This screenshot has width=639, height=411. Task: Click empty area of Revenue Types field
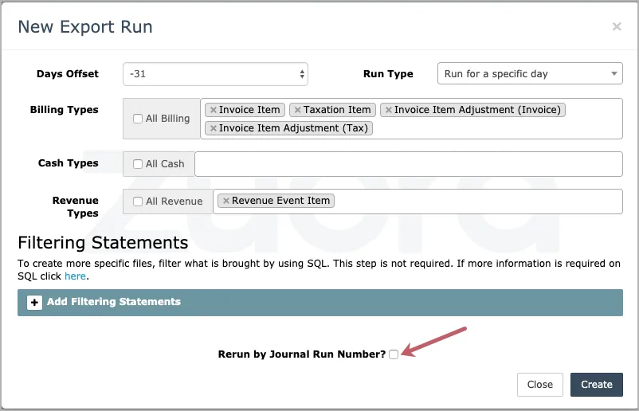[476, 202]
